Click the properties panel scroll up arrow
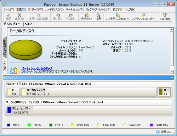 172,30
